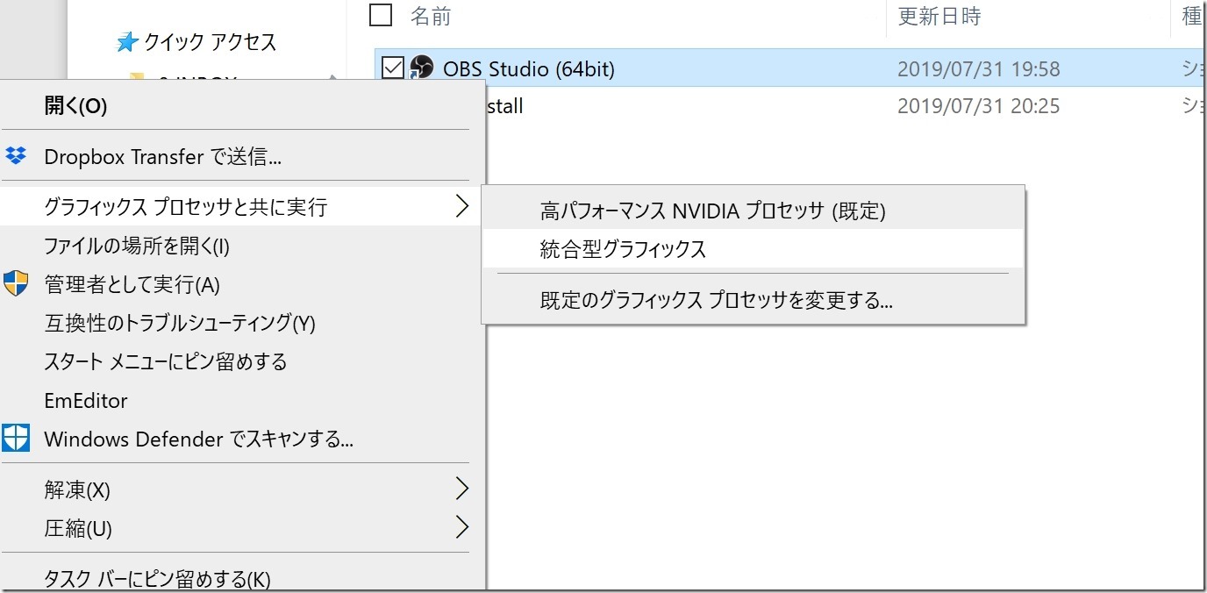Viewport: 1207px width, 593px height.
Task: Choose 互換性のトラブルシューティング(Y)
Action: (241, 322)
